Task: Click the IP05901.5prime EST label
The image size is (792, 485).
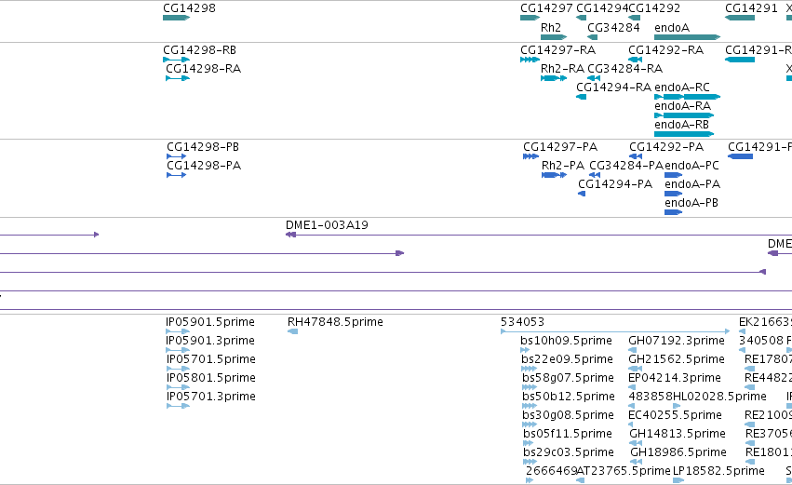Action: tap(210, 322)
